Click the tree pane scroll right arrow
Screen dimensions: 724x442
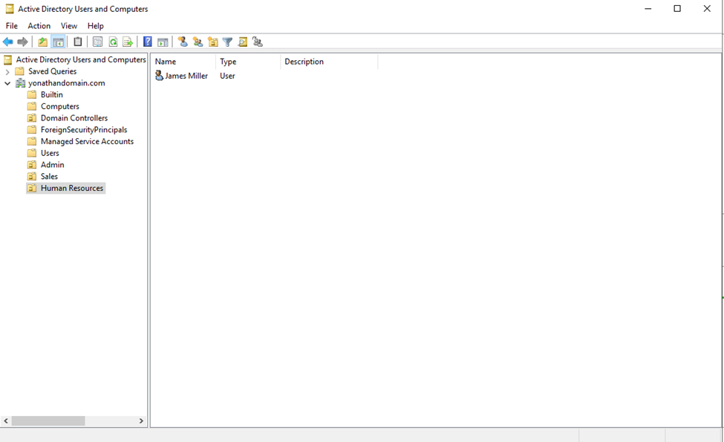[x=141, y=420]
